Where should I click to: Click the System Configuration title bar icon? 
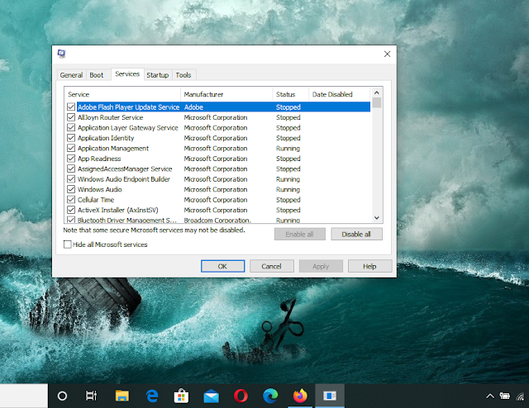pyautogui.click(x=61, y=54)
